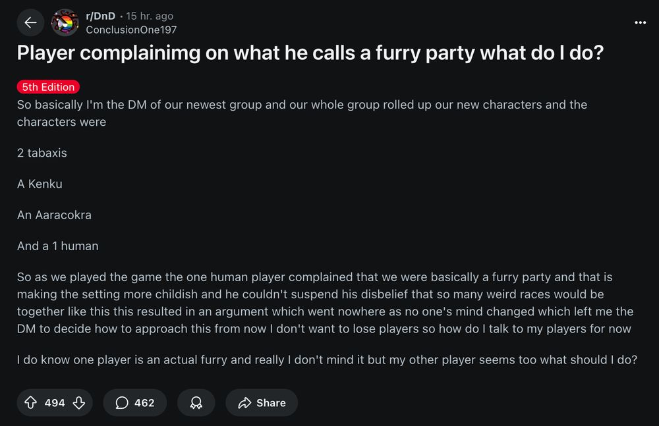The image size is (659, 426).
Task: Click the back arrow button
Action: pyautogui.click(x=30, y=23)
